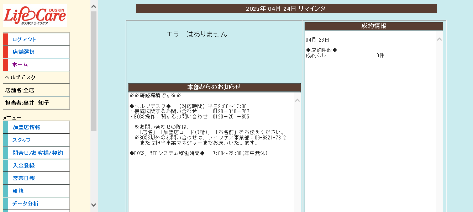Go to ホーム in sidebar
Viewport: 473px width, 212px height.
coord(36,65)
